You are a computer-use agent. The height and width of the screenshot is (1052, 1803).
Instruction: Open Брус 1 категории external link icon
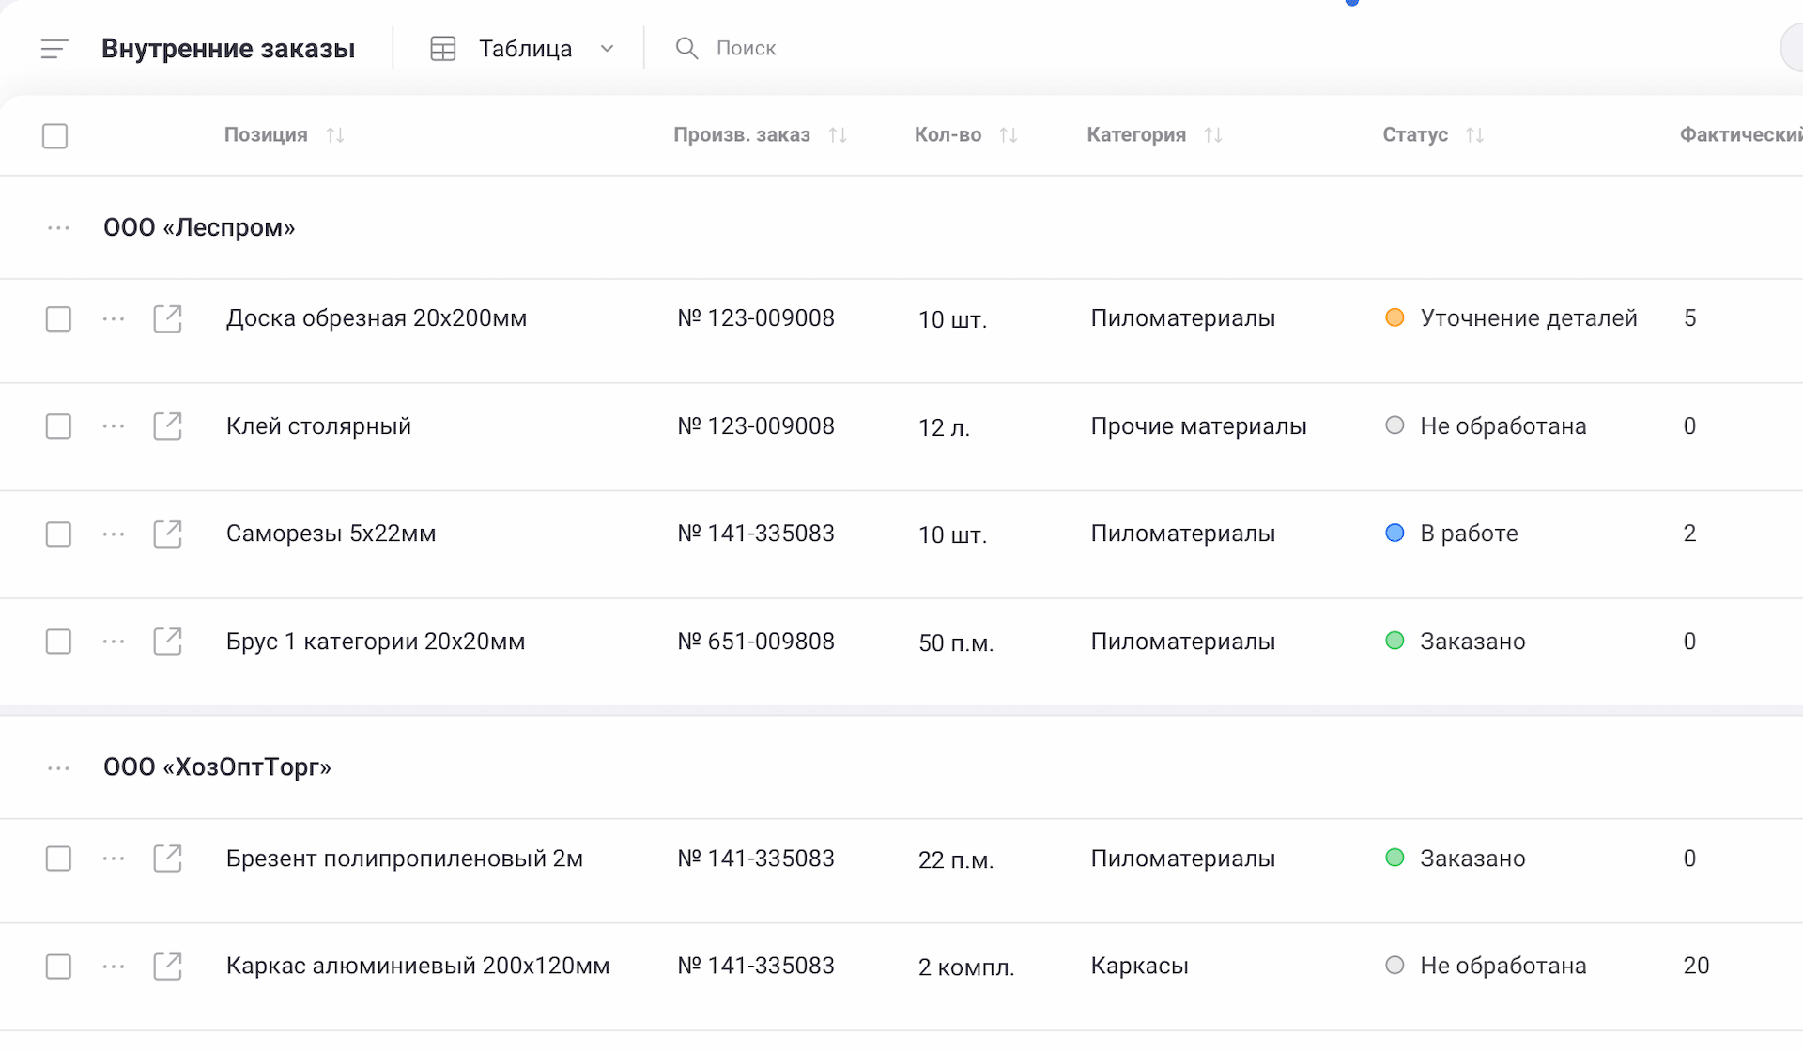(167, 642)
